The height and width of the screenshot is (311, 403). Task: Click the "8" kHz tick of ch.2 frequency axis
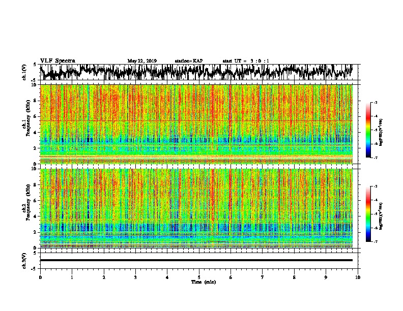pyautogui.click(x=35, y=185)
